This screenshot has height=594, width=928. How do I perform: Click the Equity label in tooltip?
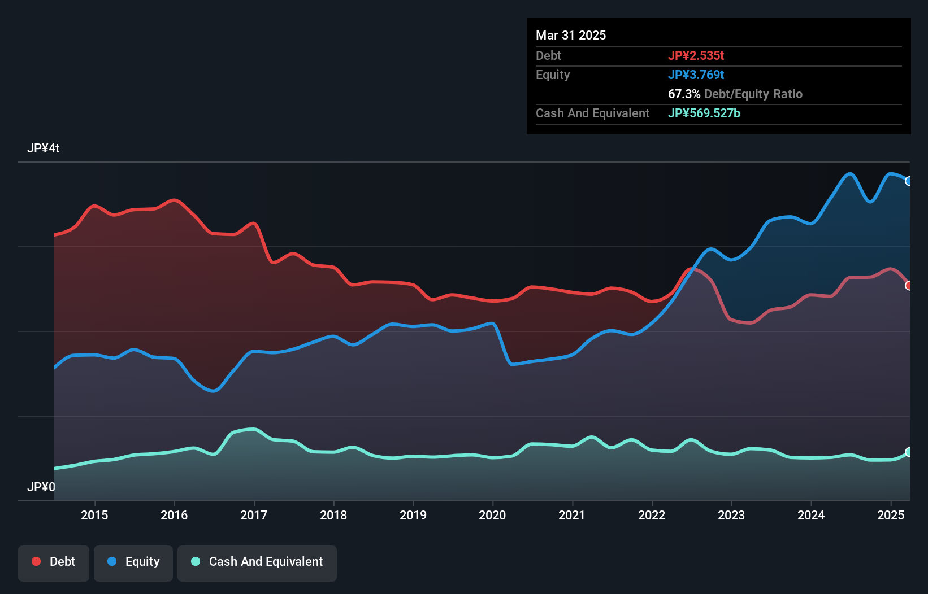click(x=553, y=75)
